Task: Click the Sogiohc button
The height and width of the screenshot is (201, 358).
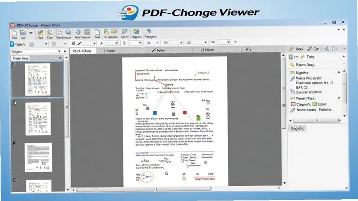Action: click(x=297, y=128)
